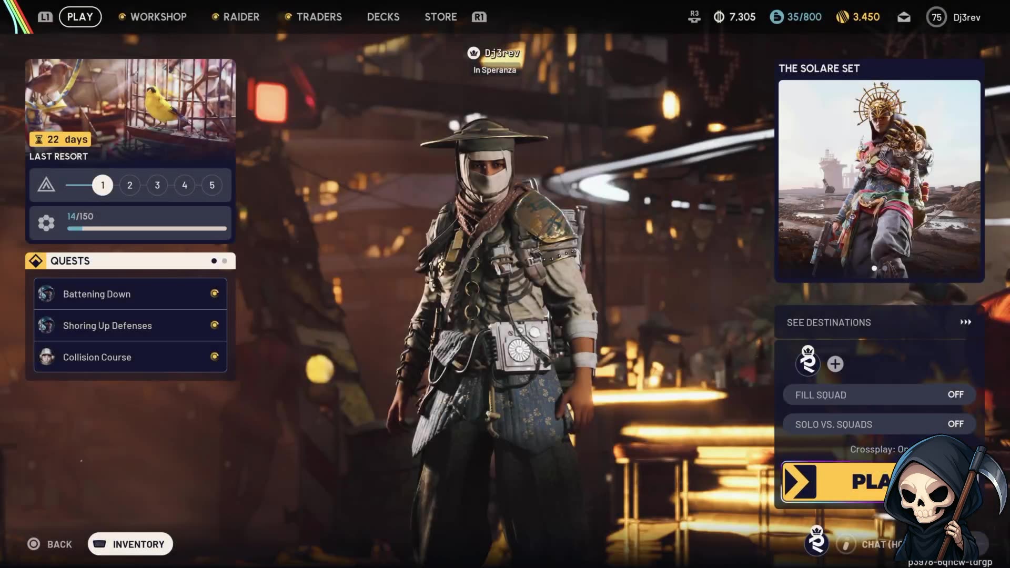Click the cog progress icon
1010x568 pixels.
pyautogui.click(x=46, y=223)
